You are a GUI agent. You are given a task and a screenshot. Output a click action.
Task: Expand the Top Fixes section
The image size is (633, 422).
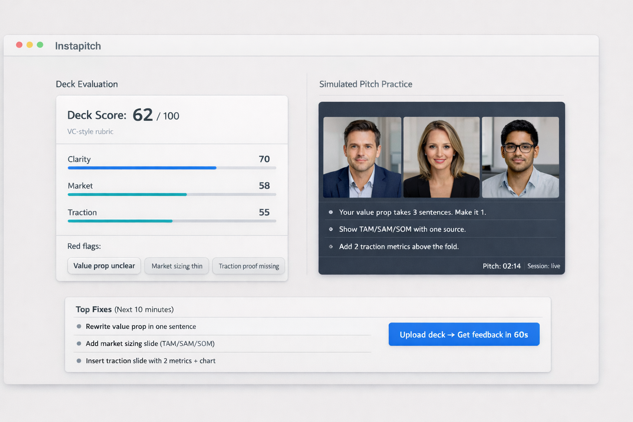(x=94, y=309)
